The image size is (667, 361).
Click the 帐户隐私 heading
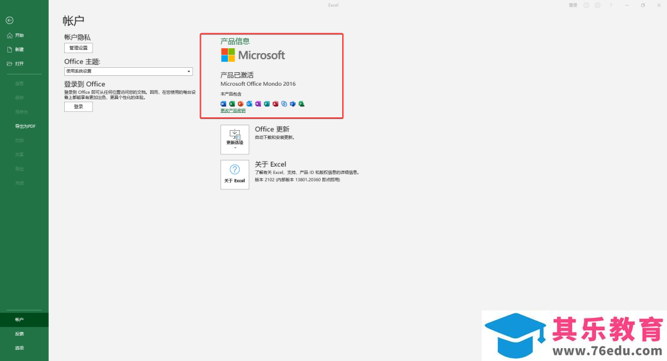pos(77,38)
